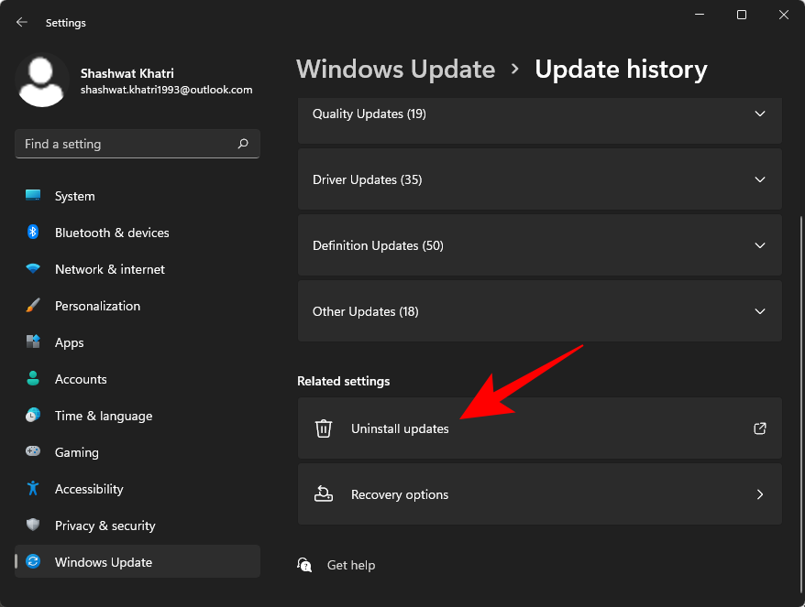Click the Accessibility icon
The image size is (805, 607).
click(x=34, y=489)
